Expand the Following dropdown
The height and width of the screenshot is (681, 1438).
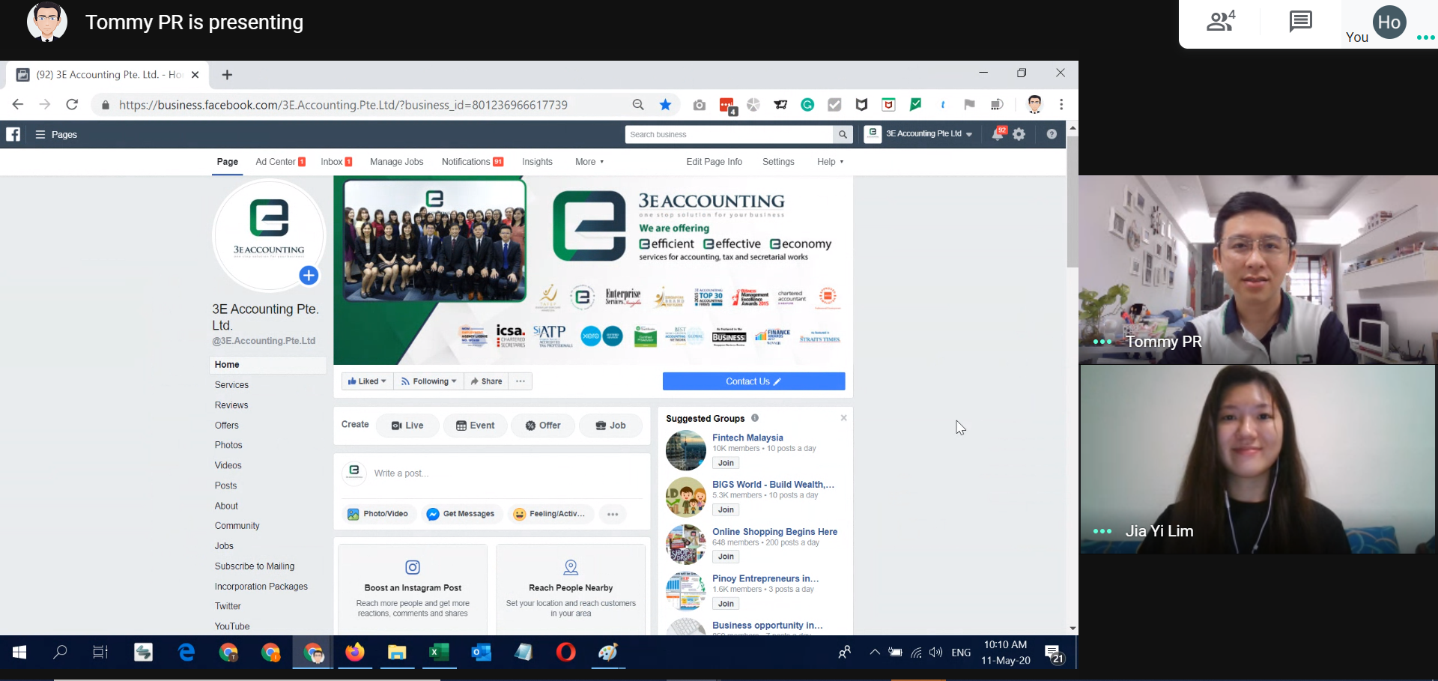pyautogui.click(x=428, y=381)
